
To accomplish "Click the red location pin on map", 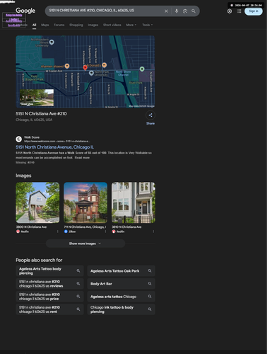I will pos(86,68).
